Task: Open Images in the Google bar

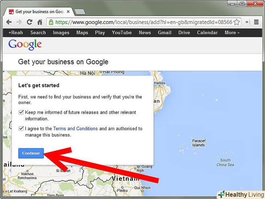Action: click(x=61, y=33)
